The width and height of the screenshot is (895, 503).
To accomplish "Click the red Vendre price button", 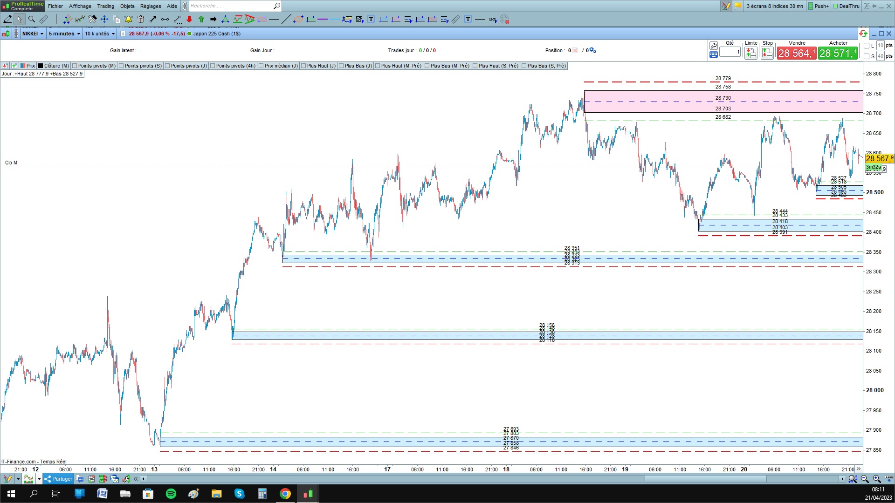I will pos(796,53).
